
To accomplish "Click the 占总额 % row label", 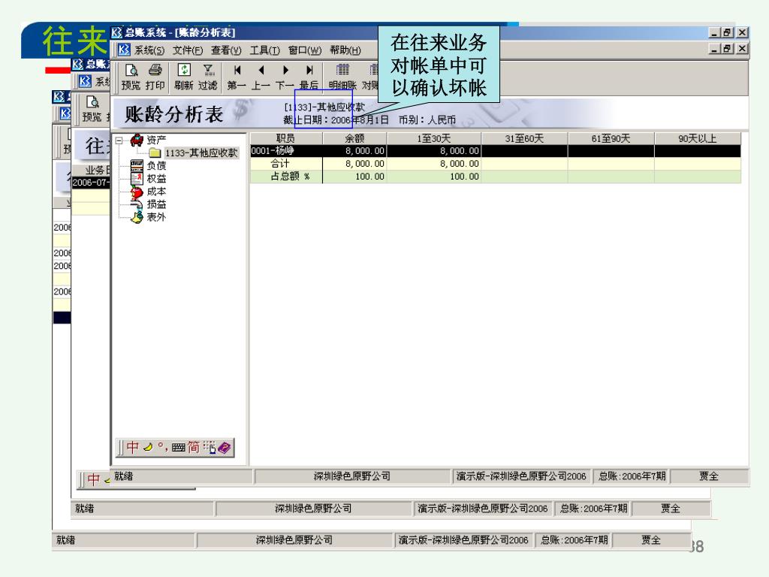I will pyautogui.click(x=290, y=177).
